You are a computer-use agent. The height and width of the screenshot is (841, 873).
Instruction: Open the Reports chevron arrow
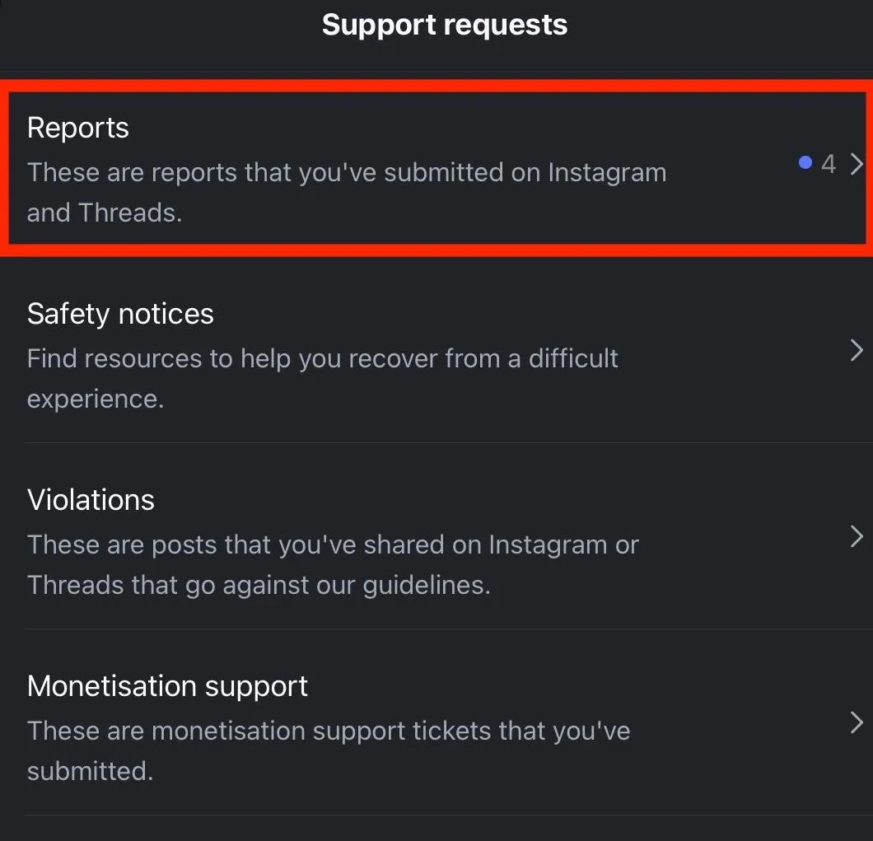[857, 164]
